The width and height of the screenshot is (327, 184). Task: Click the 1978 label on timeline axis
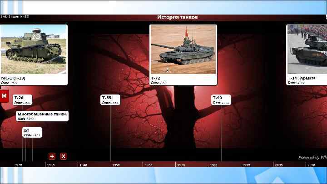181,165
